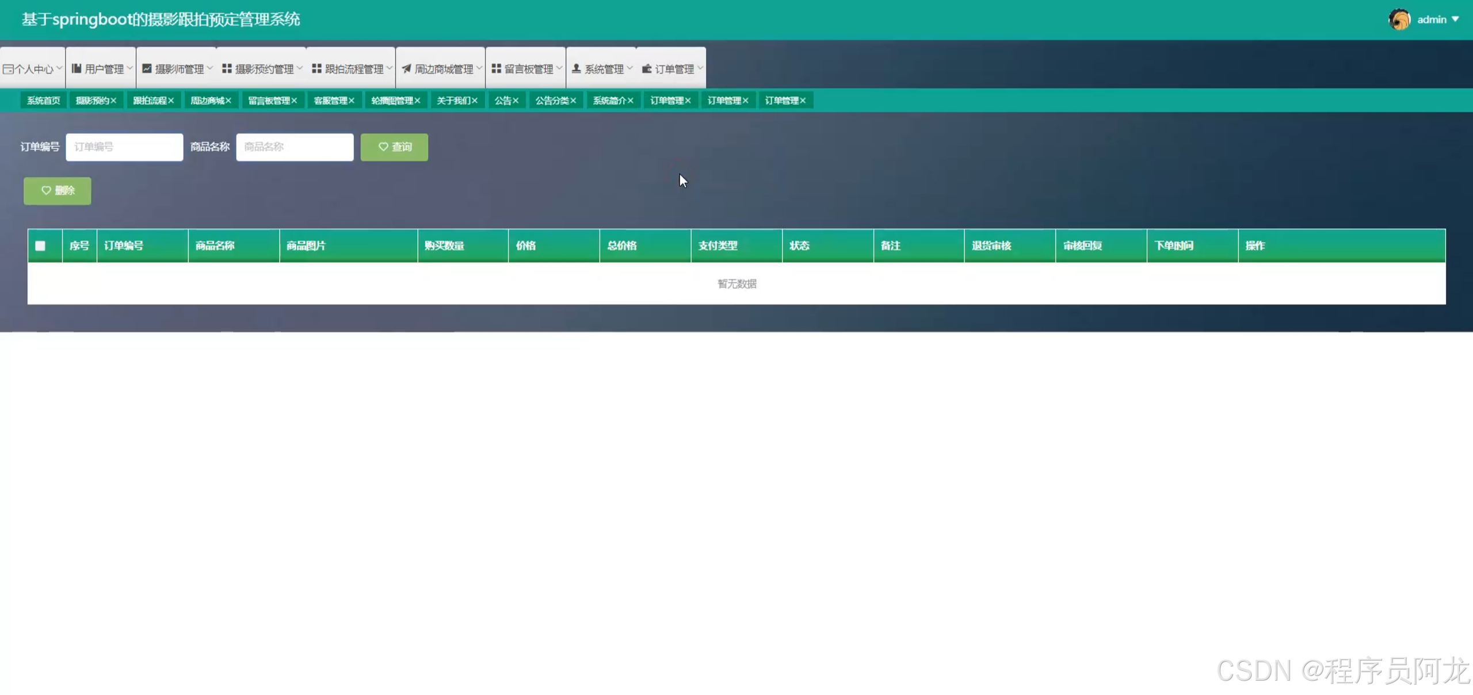Close the 摄影预约 tab
This screenshot has width=1473, height=695.
(x=113, y=101)
